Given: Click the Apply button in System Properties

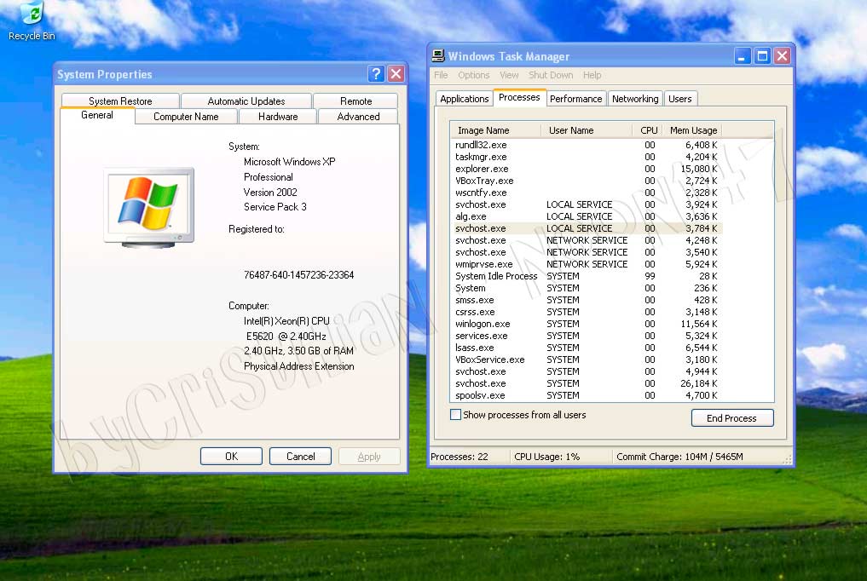Looking at the screenshot, I should pyautogui.click(x=369, y=456).
